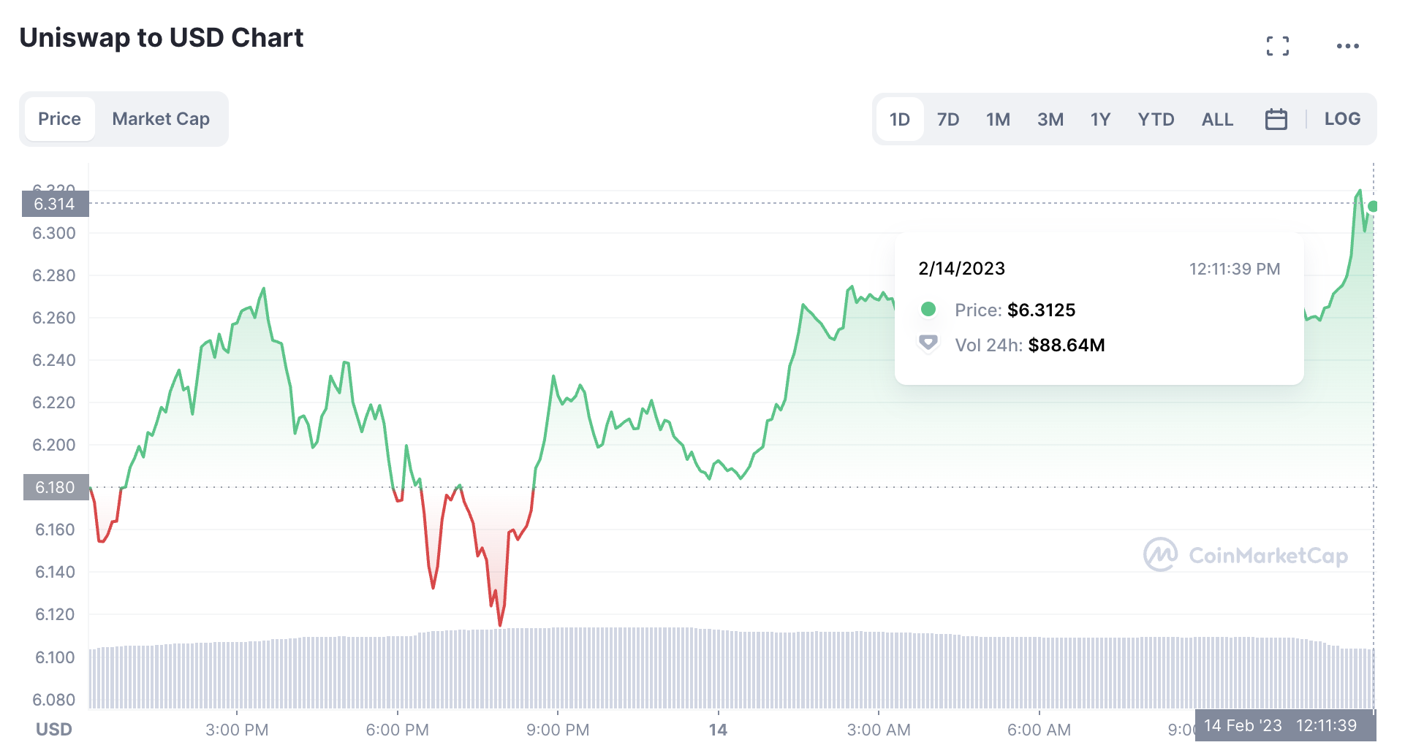Open the three-dot more options menu
This screenshot has width=1405, height=745.
pos(1347,46)
